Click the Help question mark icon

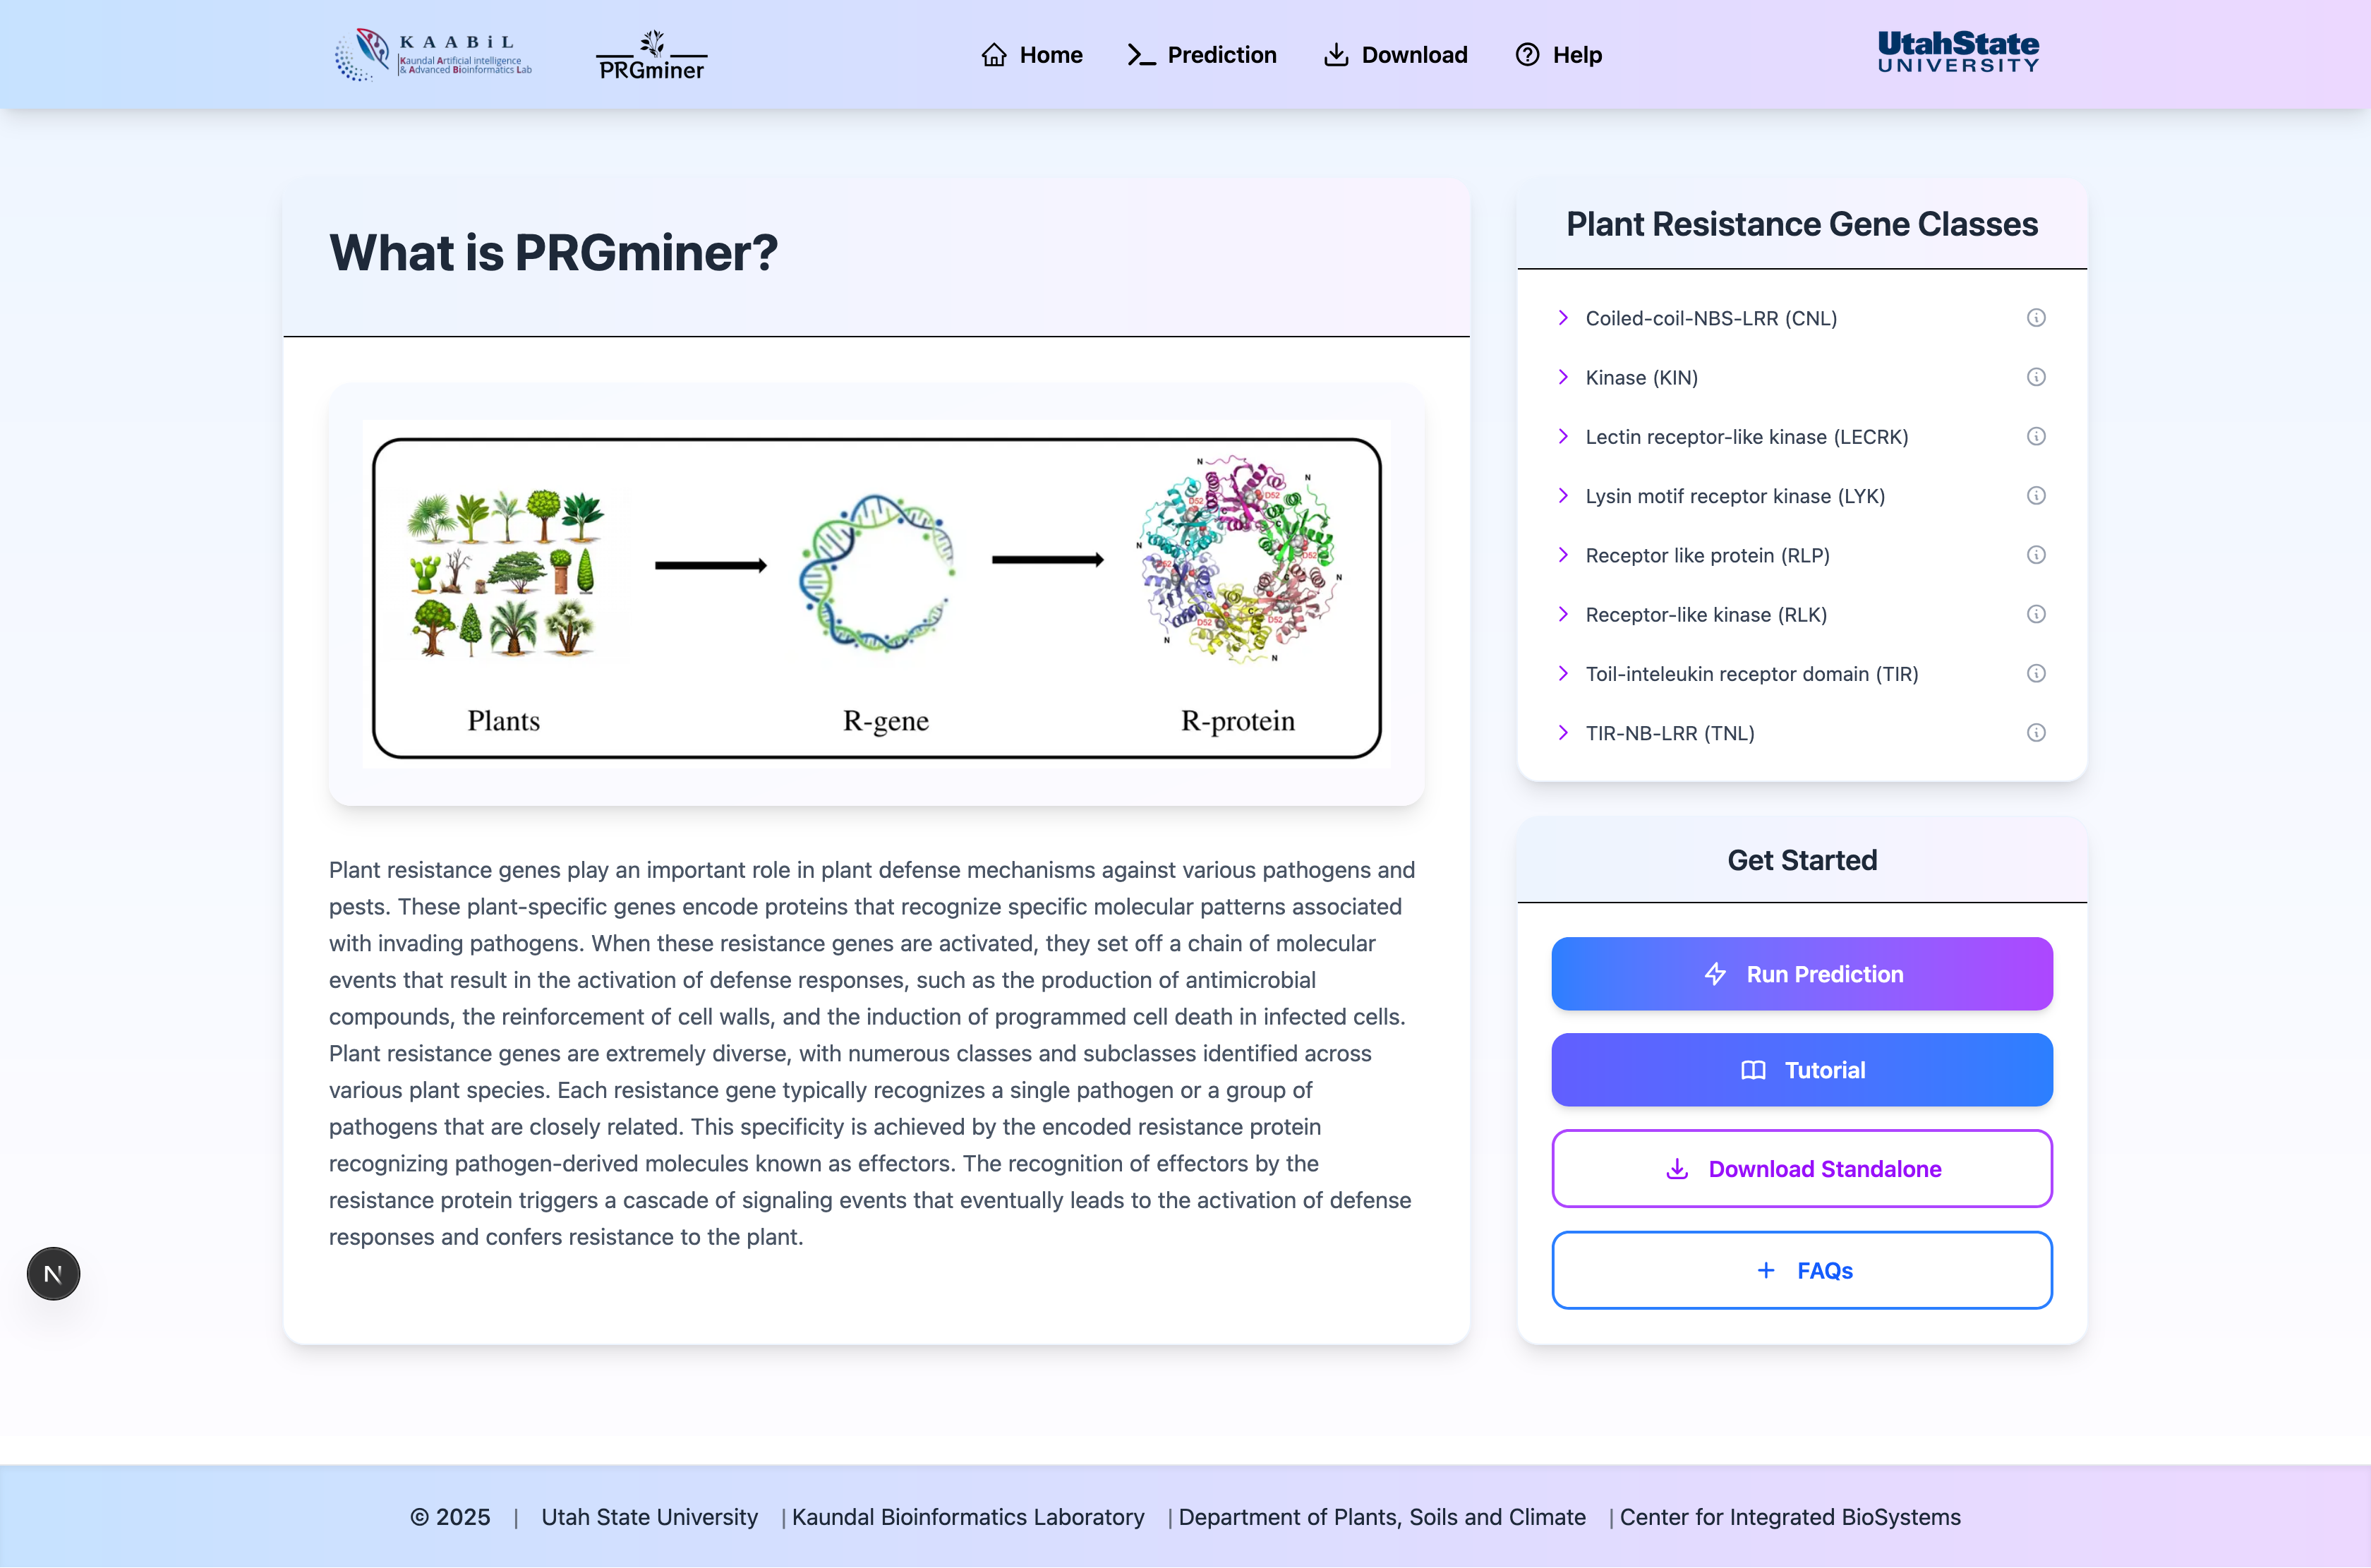pyautogui.click(x=1527, y=55)
